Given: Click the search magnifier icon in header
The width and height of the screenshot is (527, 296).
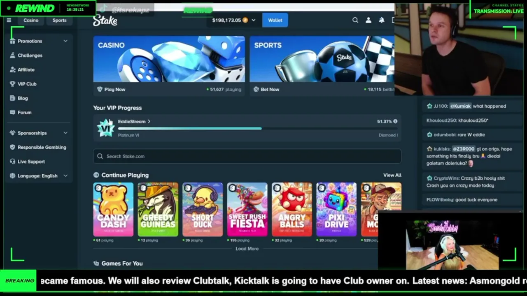Looking at the screenshot, I should pos(355,20).
